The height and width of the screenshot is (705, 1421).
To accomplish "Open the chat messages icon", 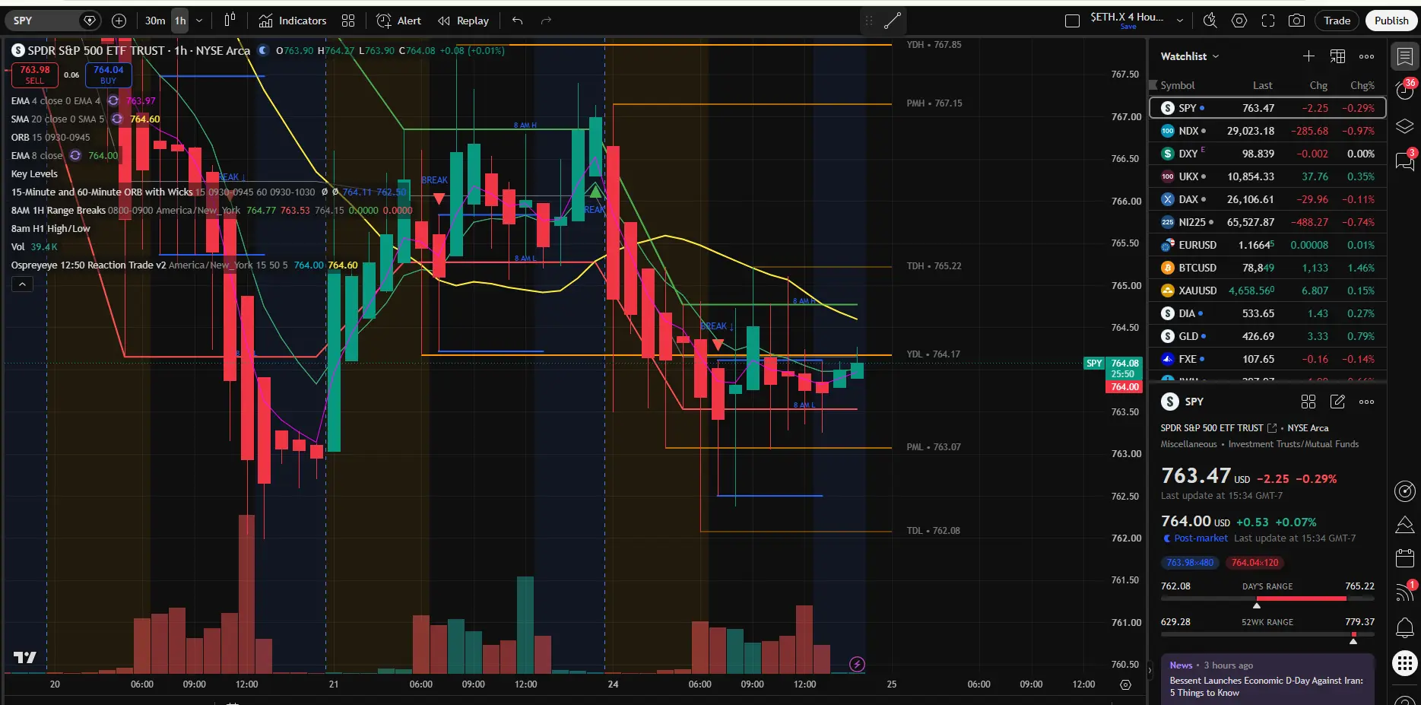I will click(x=1404, y=160).
